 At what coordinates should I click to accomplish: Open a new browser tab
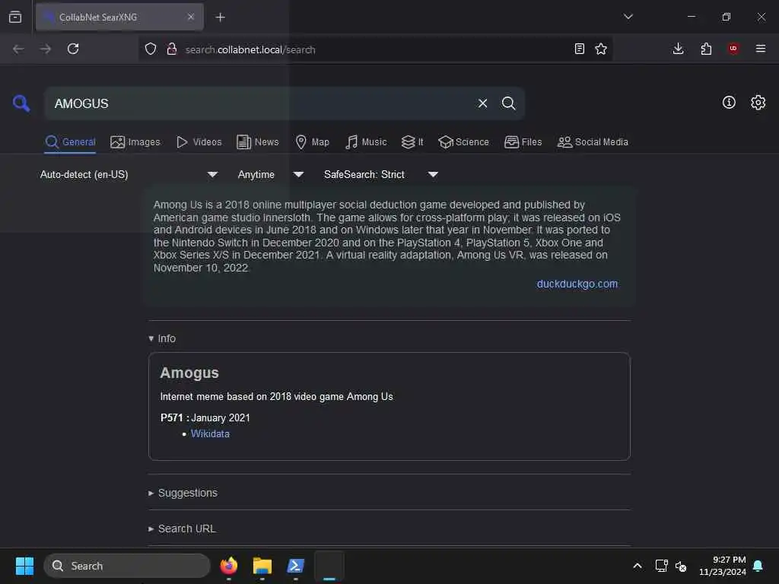[x=220, y=17]
